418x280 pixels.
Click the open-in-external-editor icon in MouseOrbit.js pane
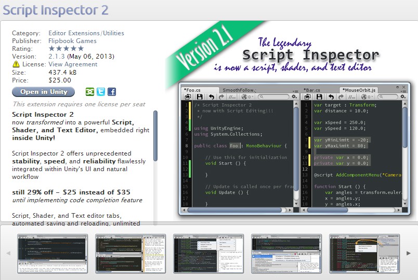click(x=307, y=97)
